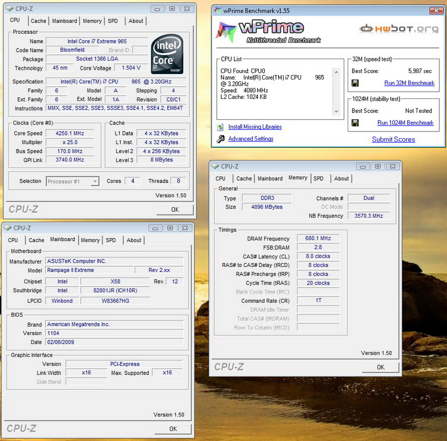Select CPU tab in top-left CPU-Z window

coord(15,20)
